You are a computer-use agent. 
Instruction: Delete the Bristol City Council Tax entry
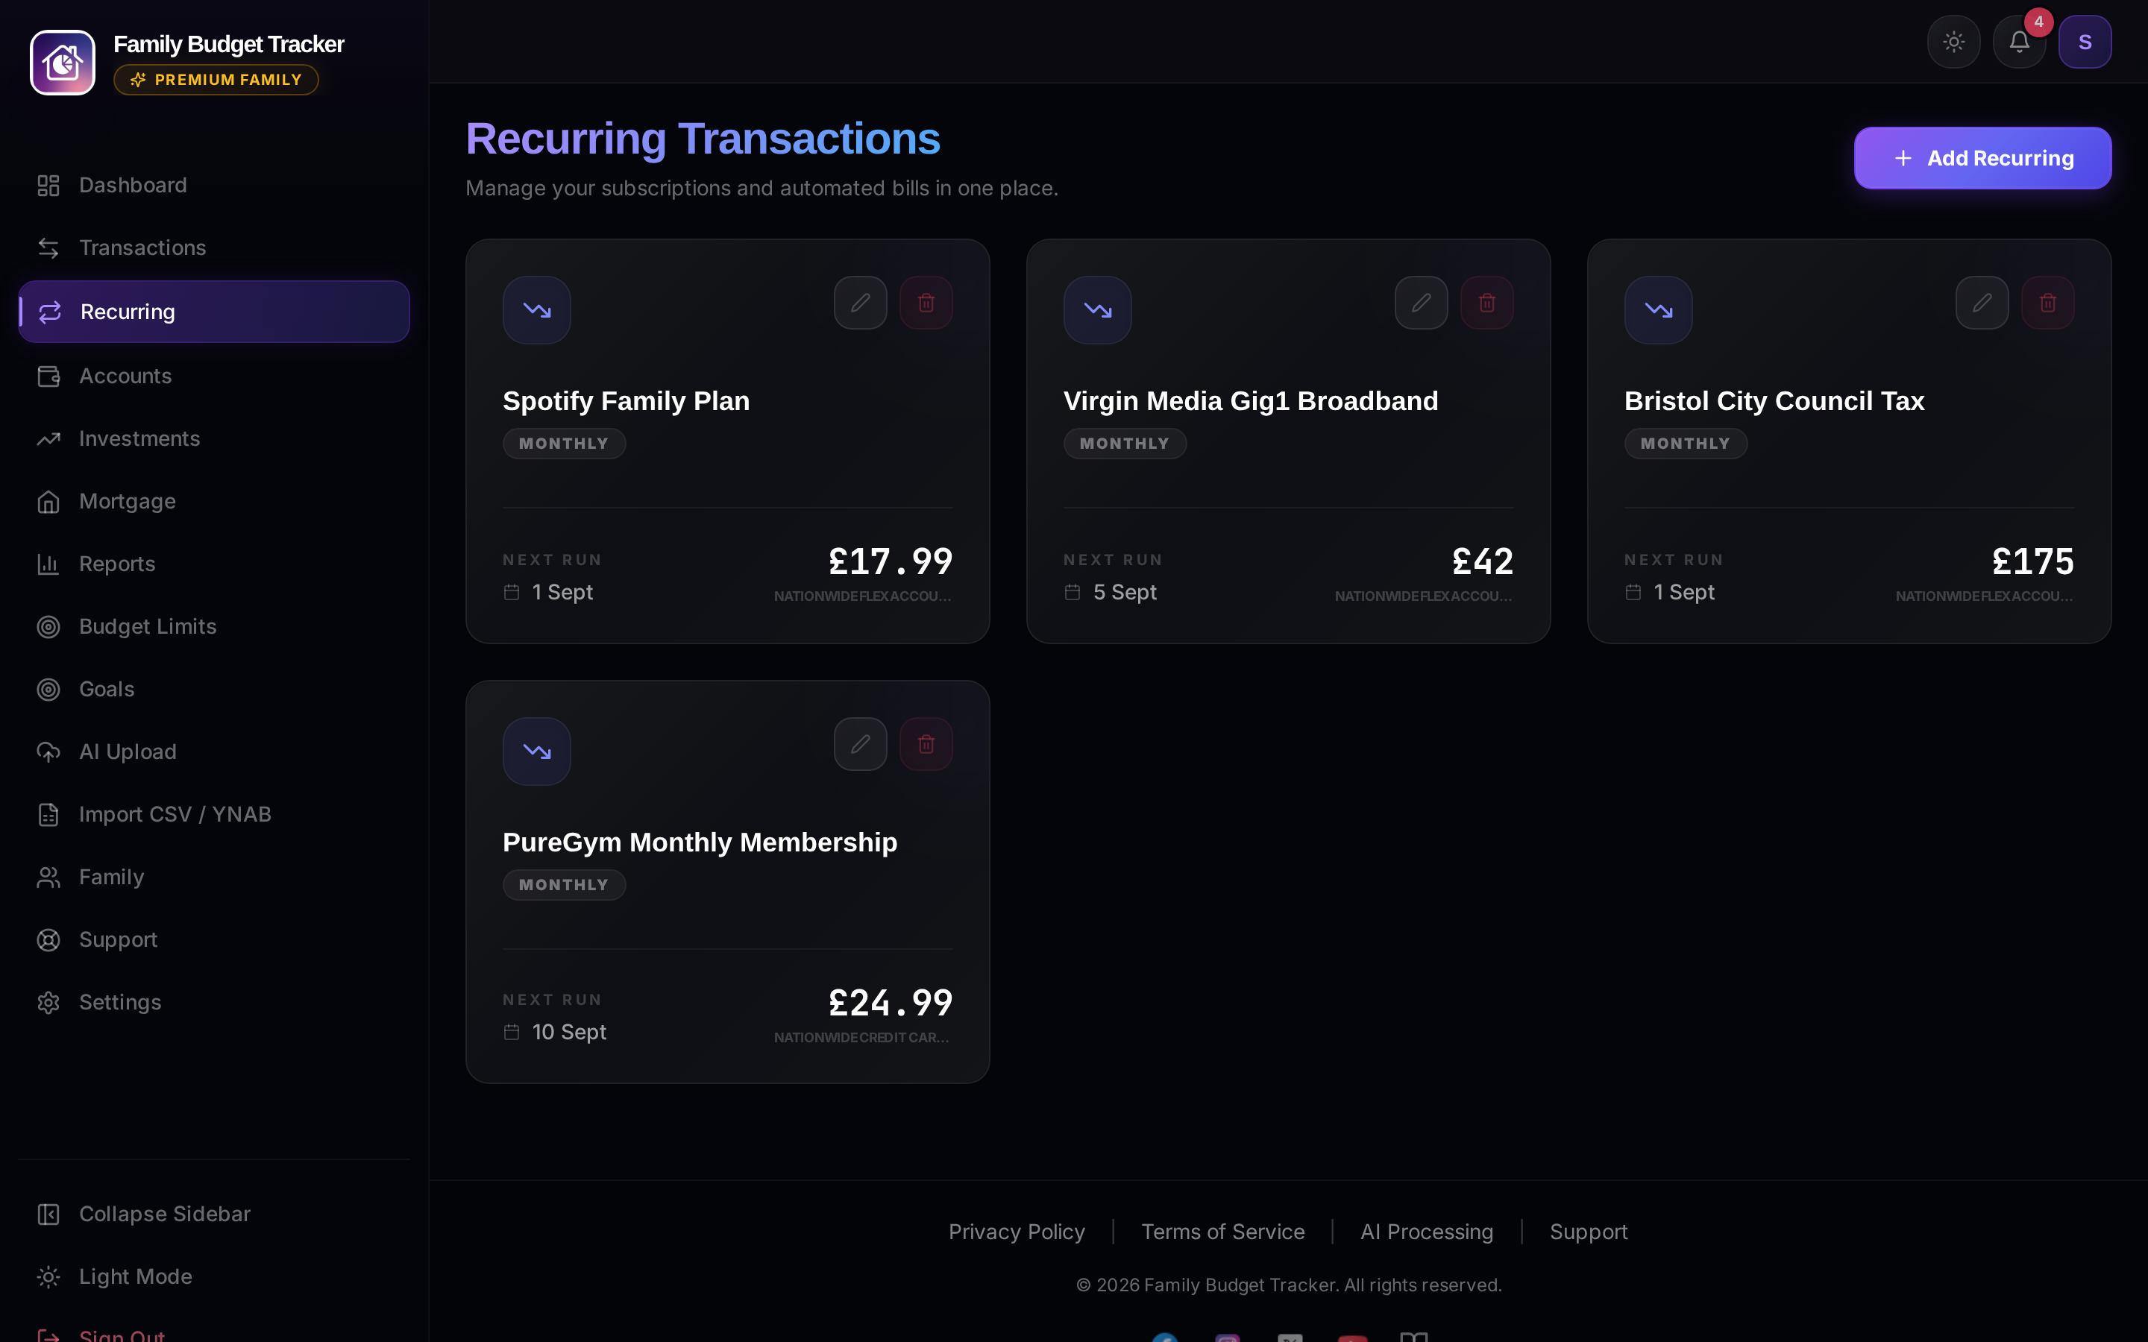(2048, 303)
